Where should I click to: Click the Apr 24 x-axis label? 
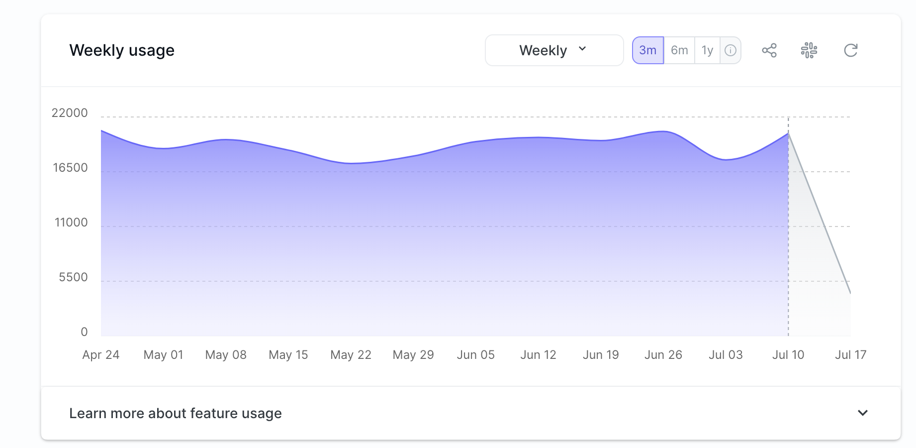(x=101, y=355)
